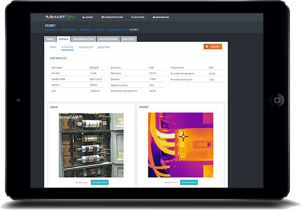
Task: Select the Lens value 18x55mm
Action: [95, 91]
